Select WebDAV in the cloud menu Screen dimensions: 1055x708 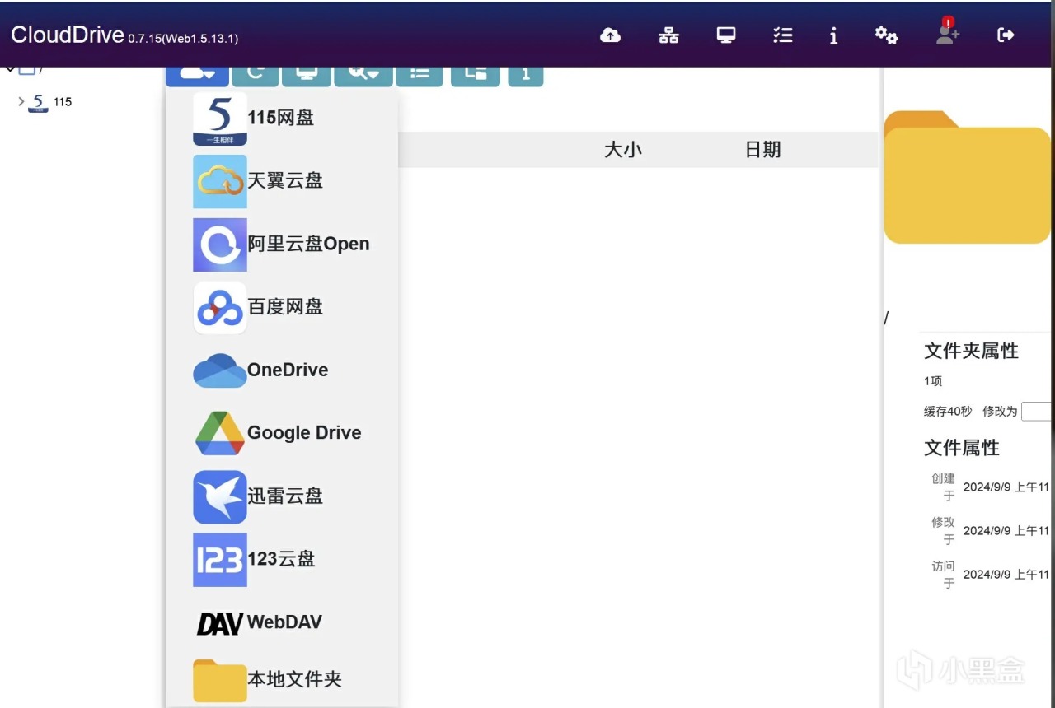pos(282,622)
